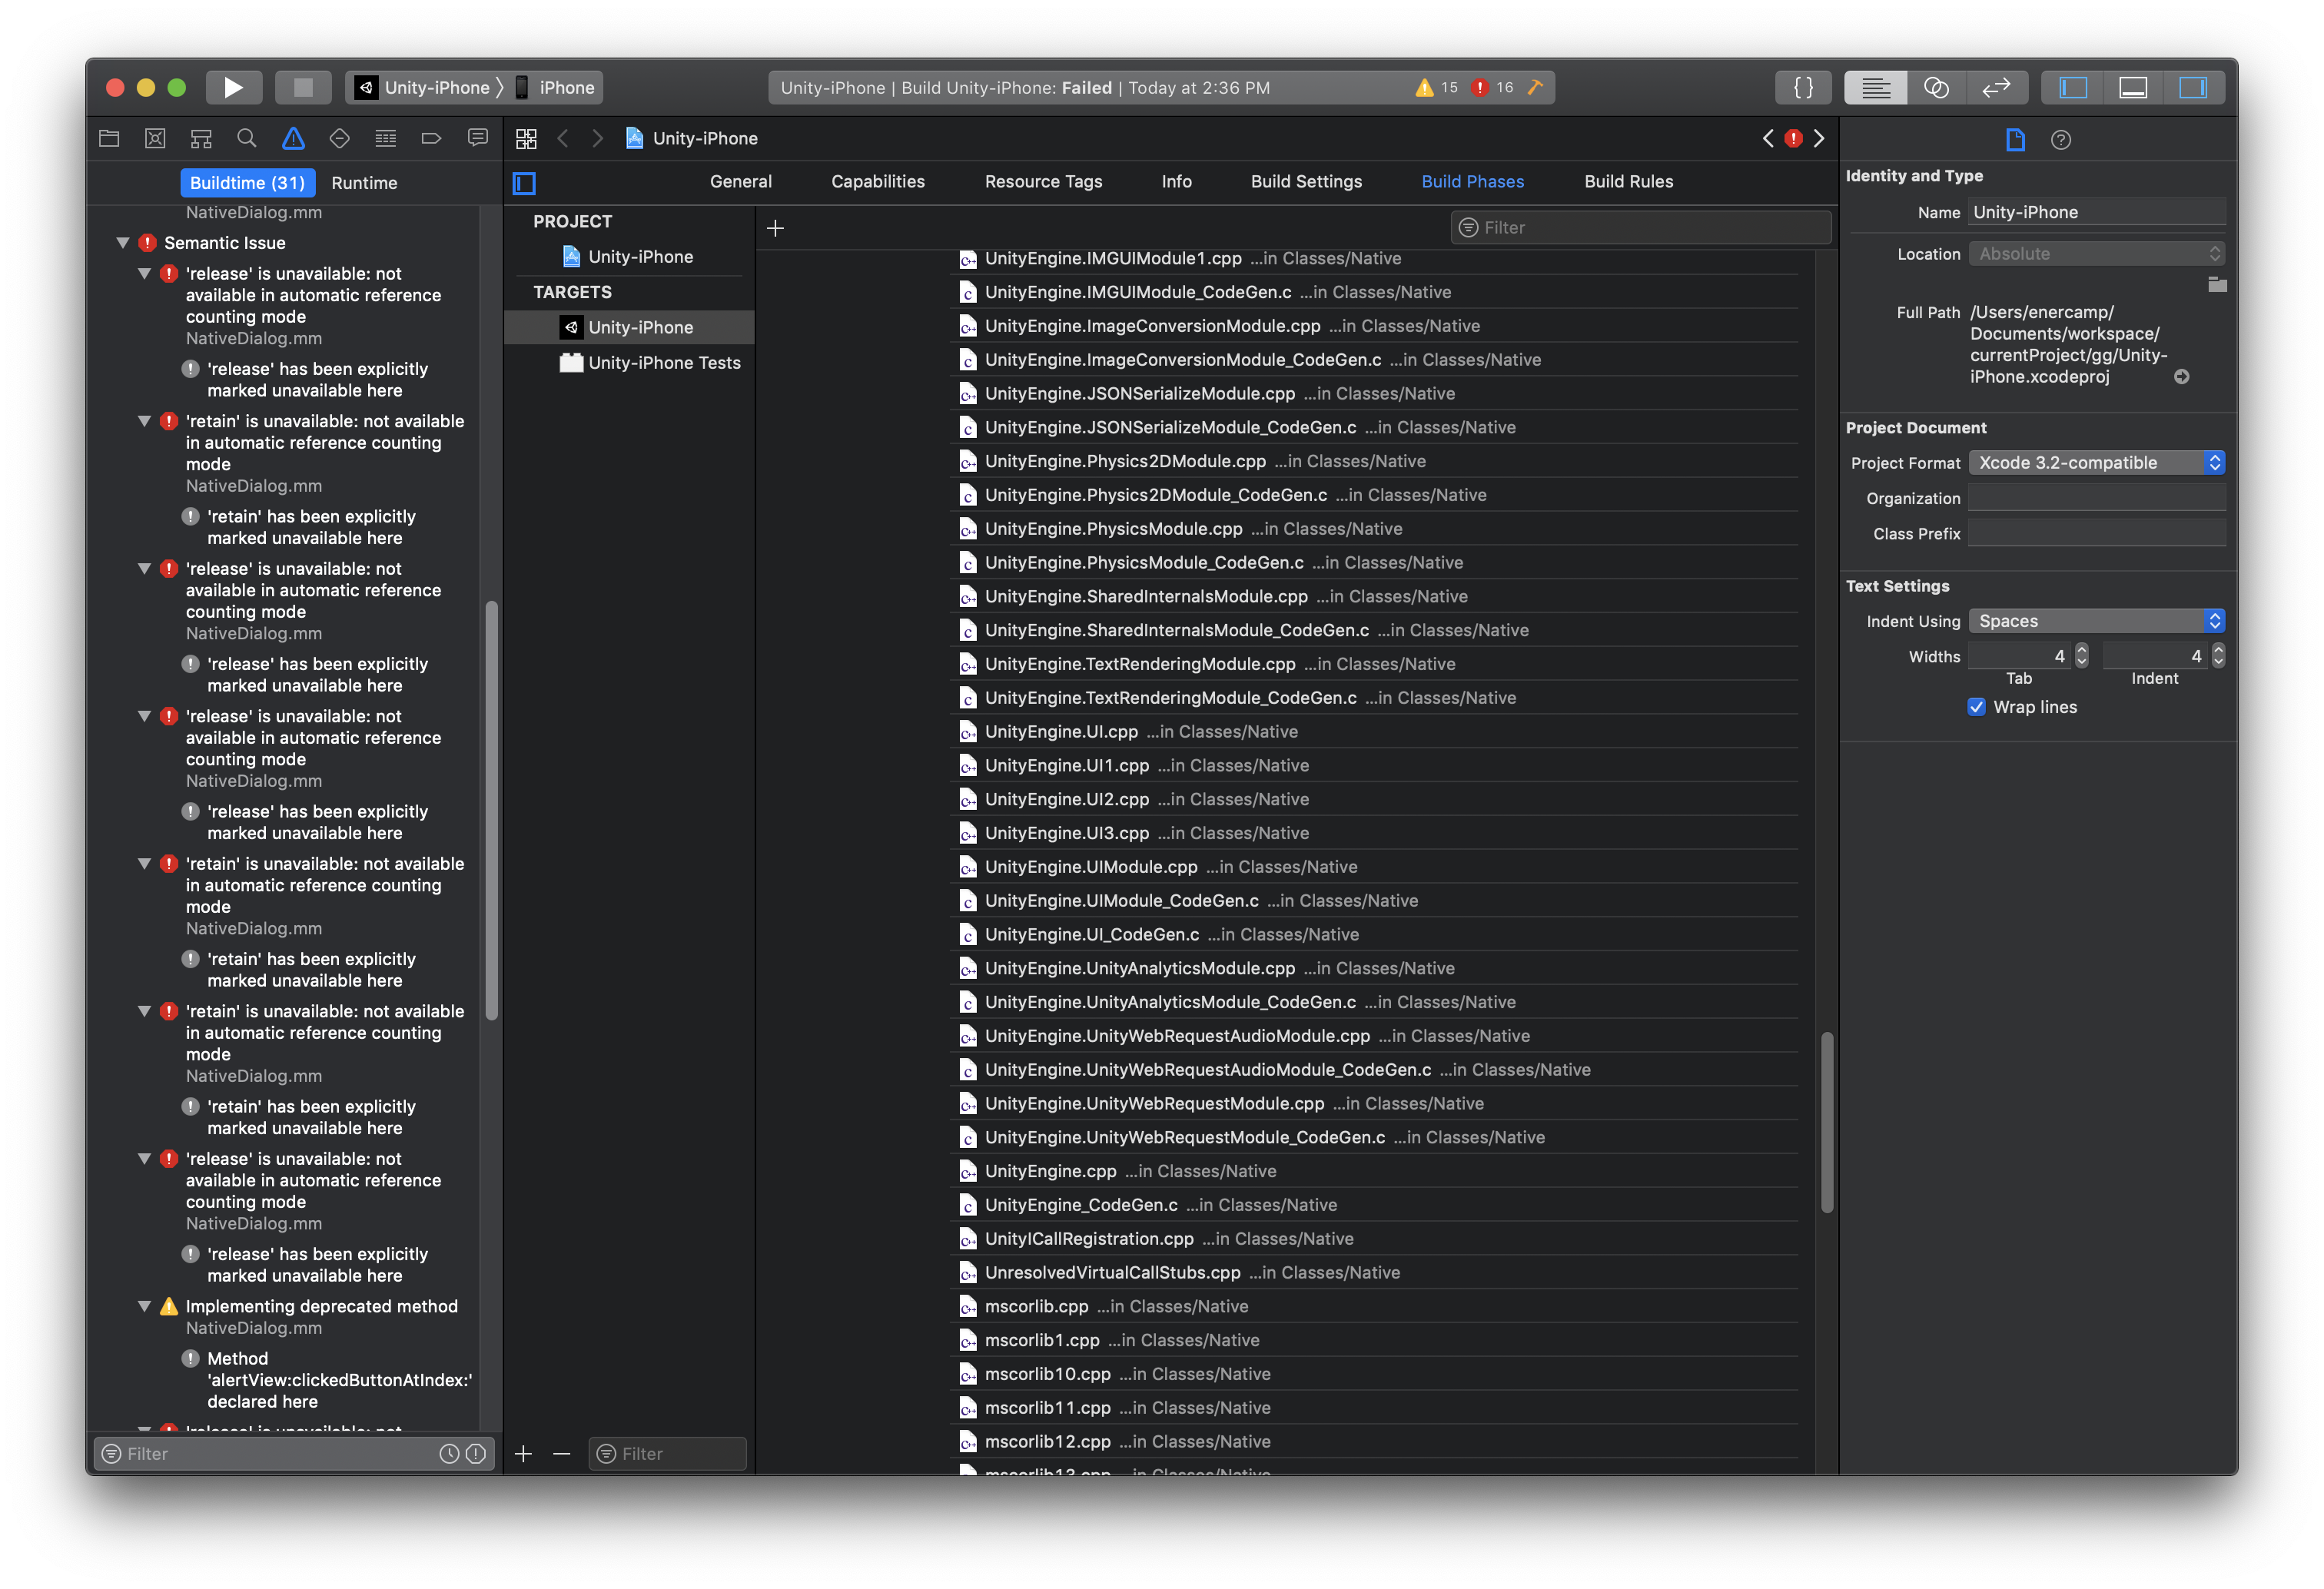Open the Build Settings tab
Viewport: 2324px width, 1589px height.
tap(1306, 182)
